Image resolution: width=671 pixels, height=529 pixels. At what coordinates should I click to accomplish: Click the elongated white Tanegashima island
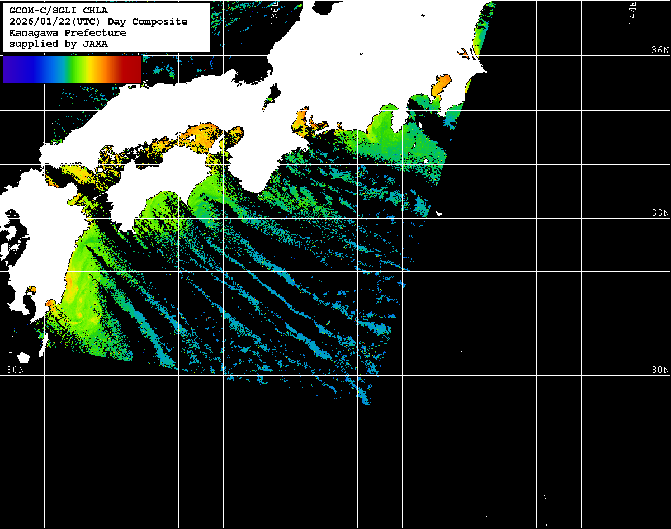click(x=43, y=343)
